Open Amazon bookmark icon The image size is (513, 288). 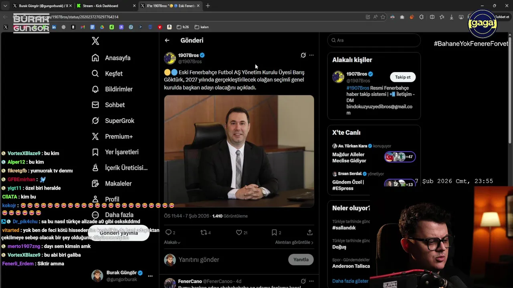click(169, 27)
